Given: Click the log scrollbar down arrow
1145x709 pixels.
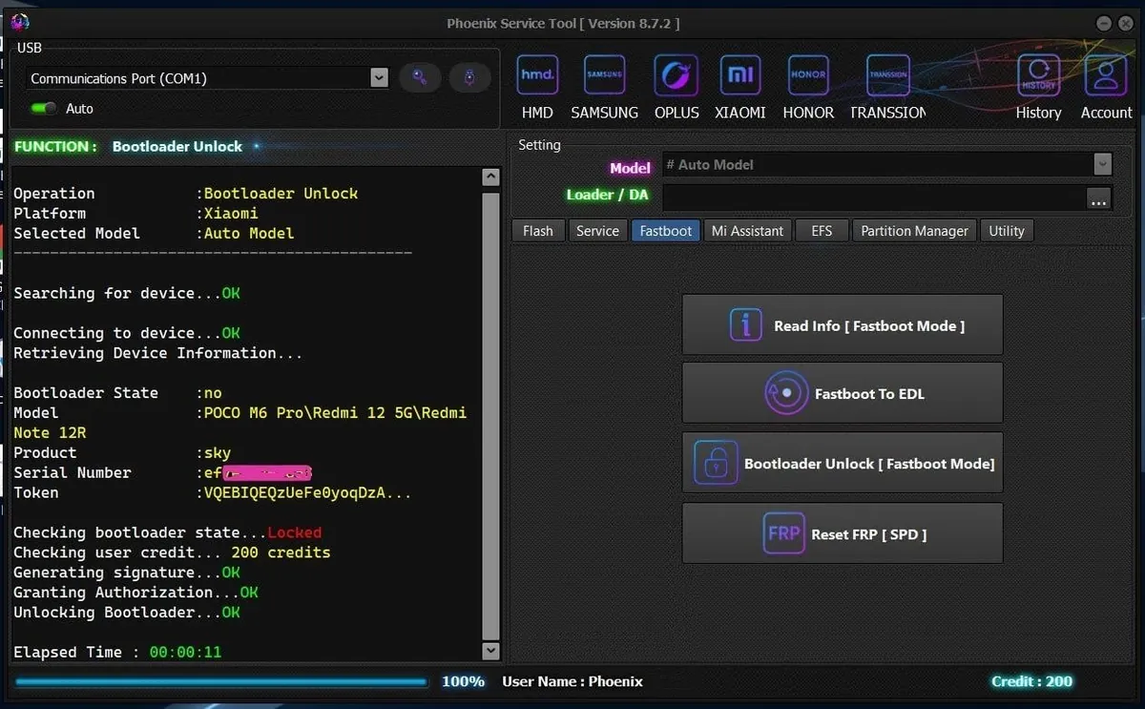Looking at the screenshot, I should pyautogui.click(x=490, y=651).
